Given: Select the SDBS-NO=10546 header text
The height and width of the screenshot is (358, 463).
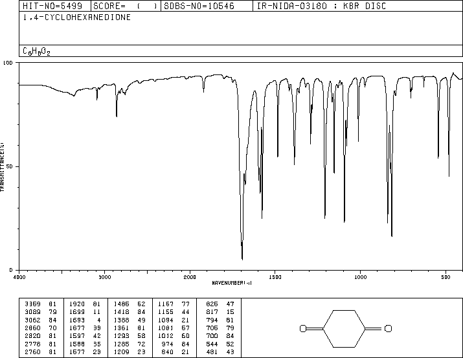Looking at the screenshot, I should click(199, 6).
